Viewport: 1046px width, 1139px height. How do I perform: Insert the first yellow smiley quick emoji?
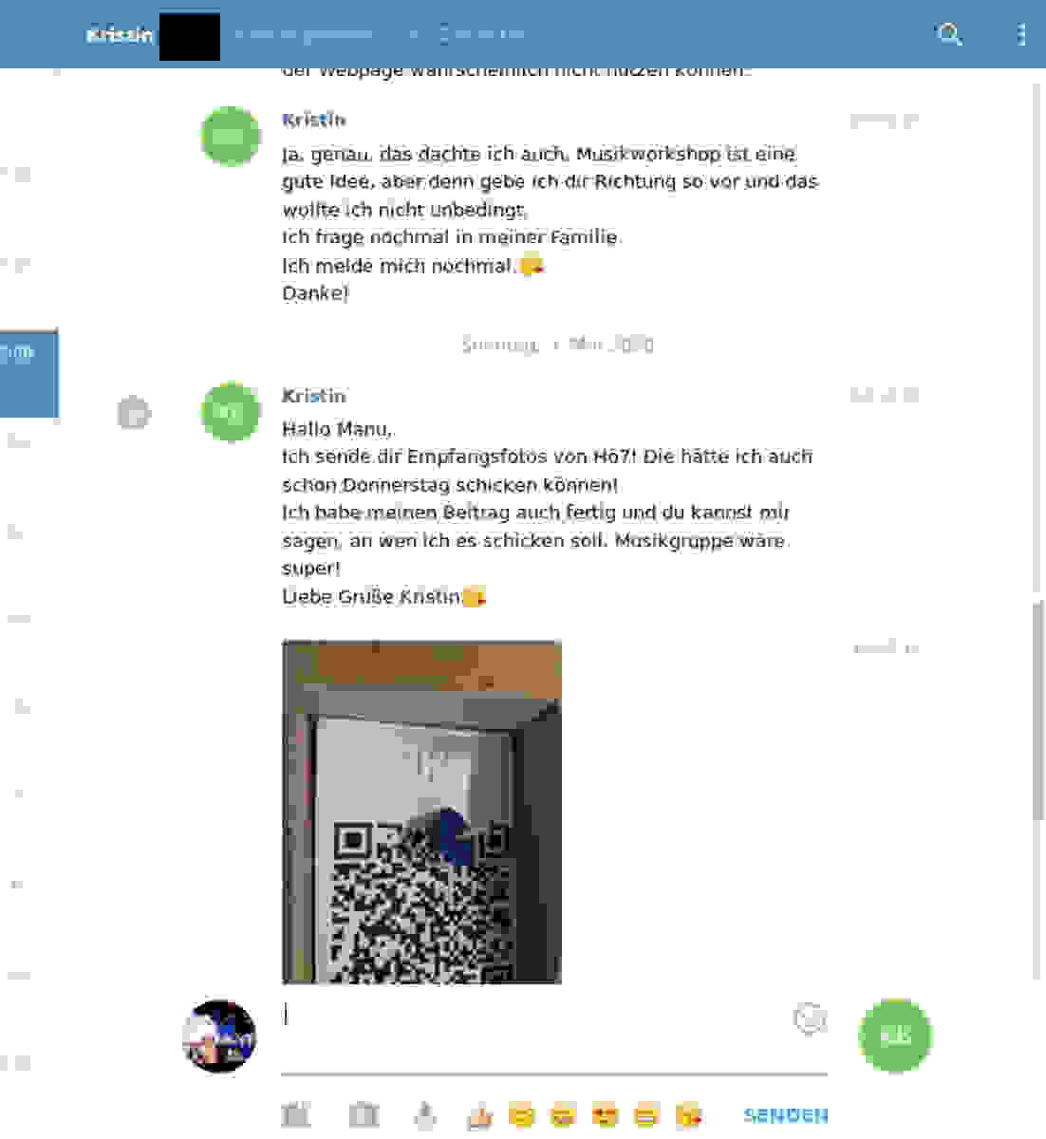click(521, 1115)
